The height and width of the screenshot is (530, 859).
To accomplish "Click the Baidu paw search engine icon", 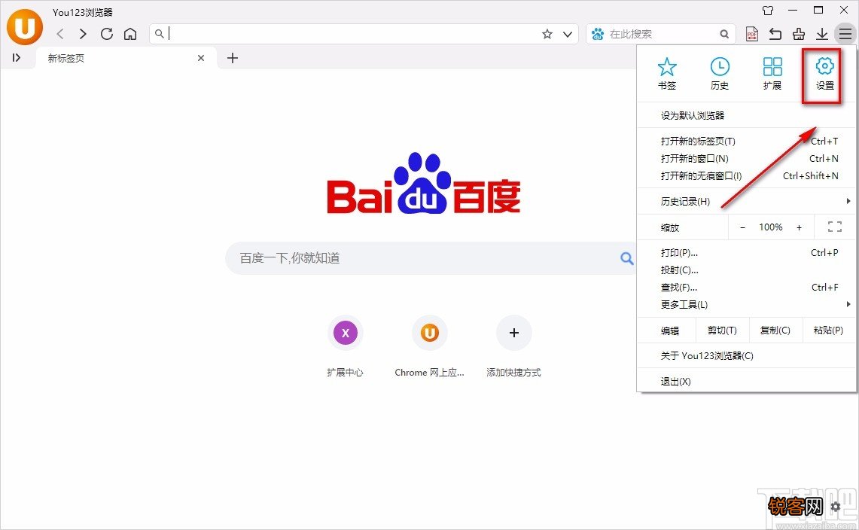I will pyautogui.click(x=598, y=34).
